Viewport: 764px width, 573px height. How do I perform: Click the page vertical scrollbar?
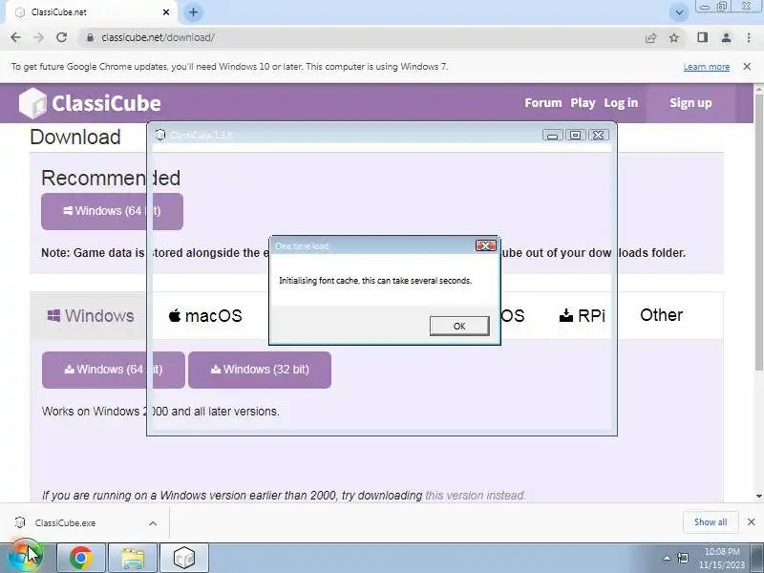point(759,234)
